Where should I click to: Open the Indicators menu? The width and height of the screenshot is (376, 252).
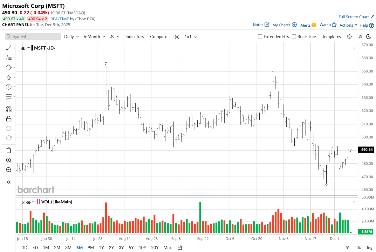(x=134, y=37)
